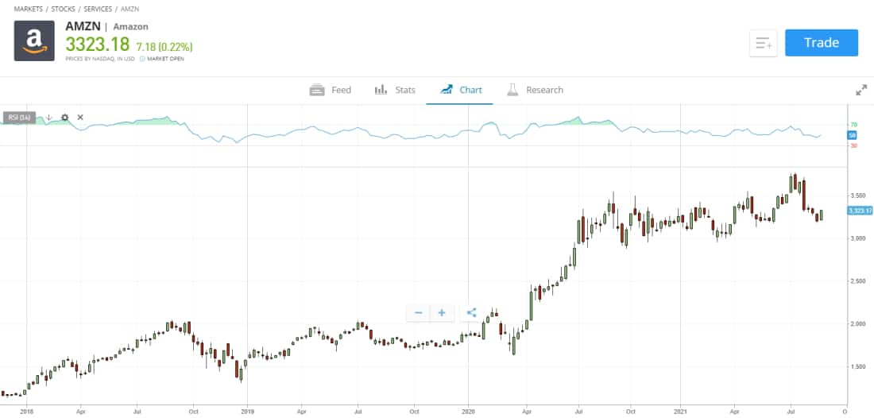Viewport: 874px width, 418px height.
Task: Go to MARKETS breadcrumb
Action: [x=29, y=10]
